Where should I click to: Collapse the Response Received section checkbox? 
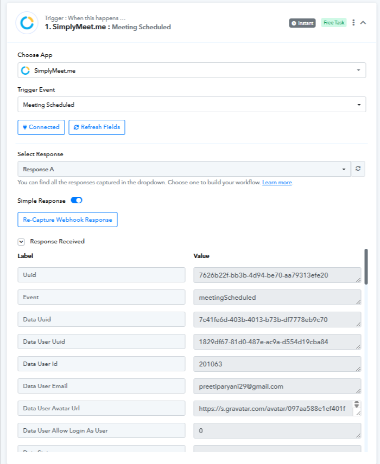21,242
